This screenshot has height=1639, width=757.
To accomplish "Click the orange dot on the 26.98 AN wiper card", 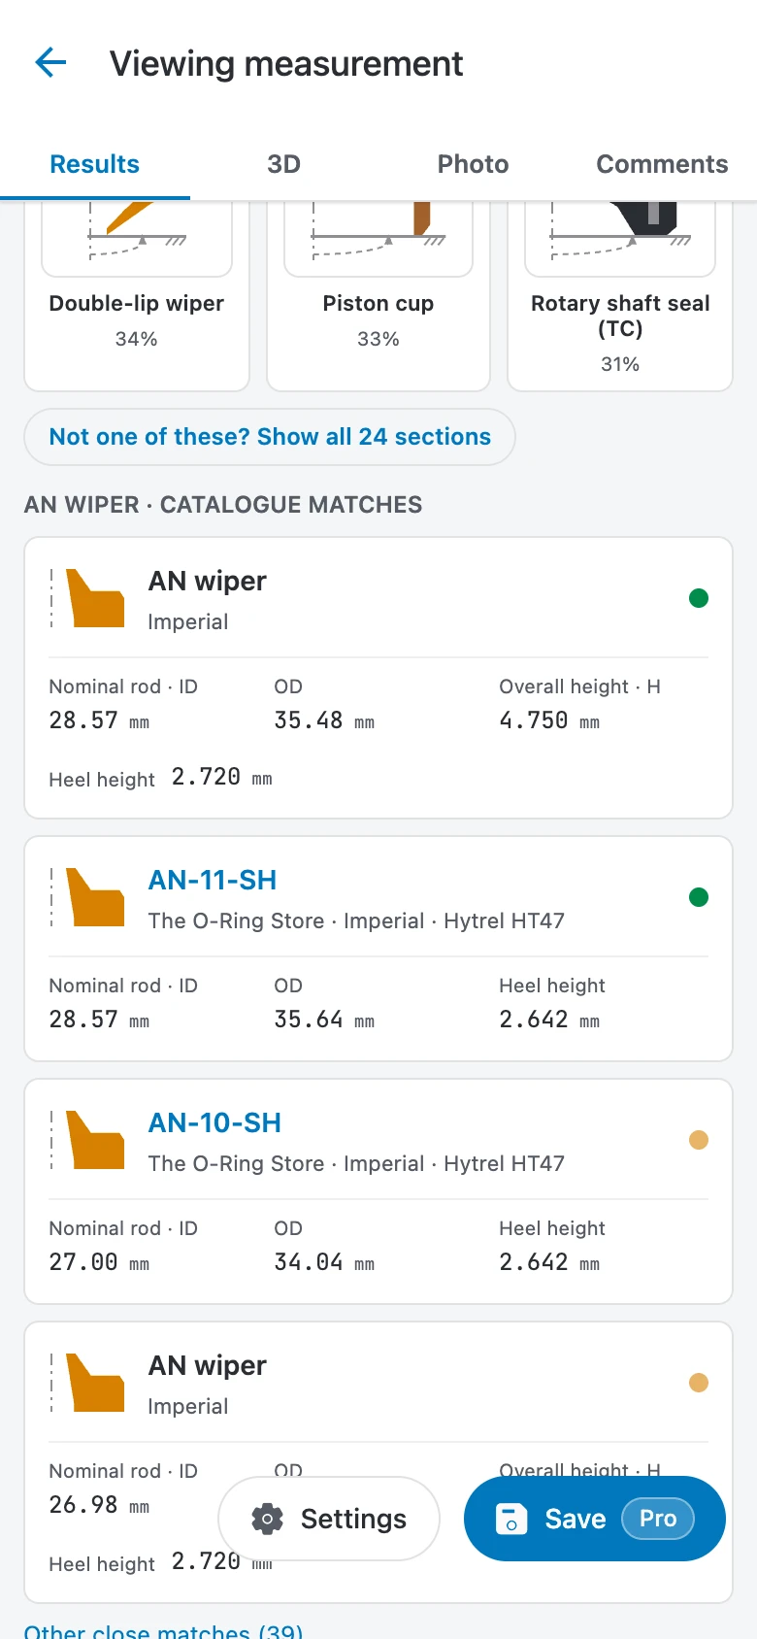I will [699, 1383].
